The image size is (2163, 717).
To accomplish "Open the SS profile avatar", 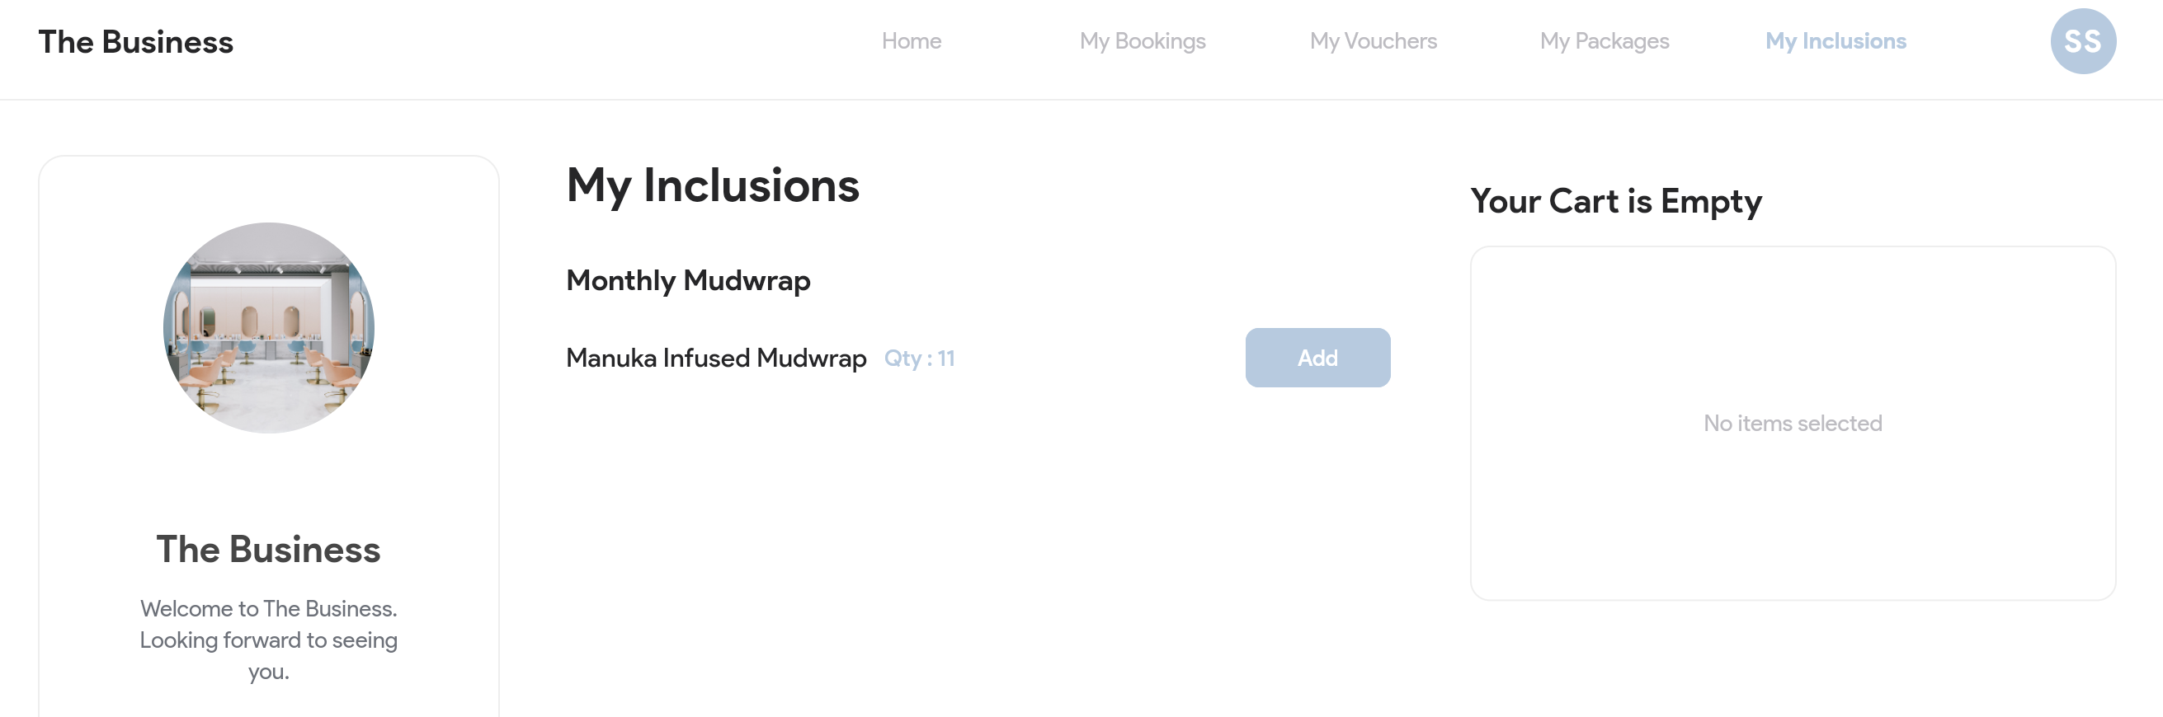I will click(x=2082, y=41).
